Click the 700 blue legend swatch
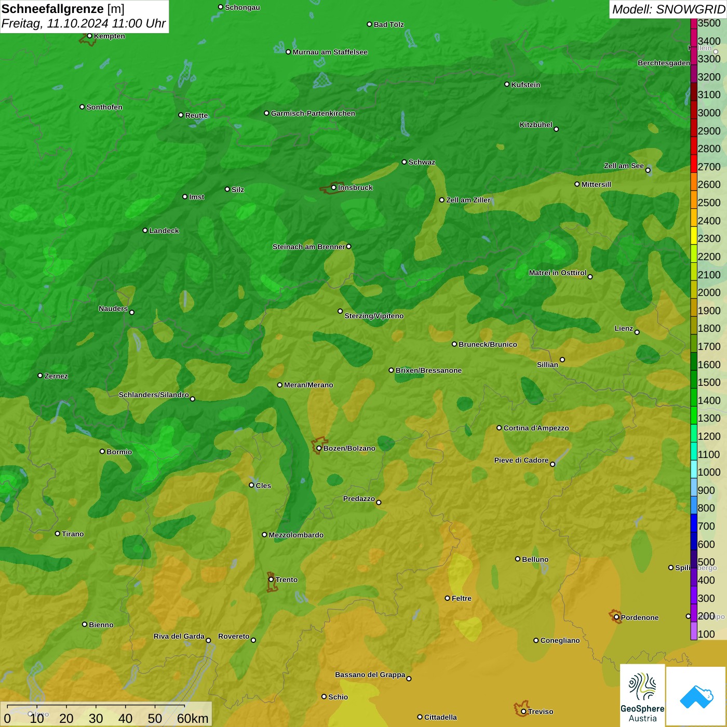Image resolution: width=727 pixels, height=727 pixels. [694, 522]
